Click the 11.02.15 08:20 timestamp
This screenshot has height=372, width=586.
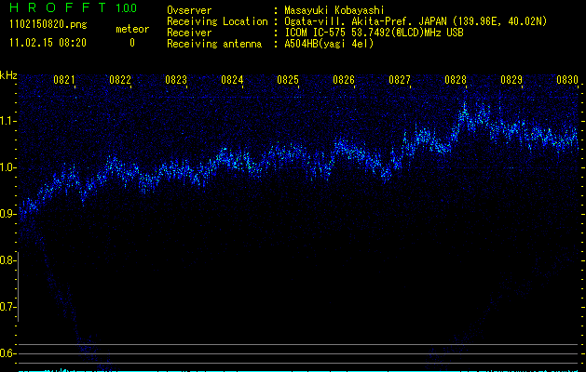pyautogui.click(x=48, y=43)
